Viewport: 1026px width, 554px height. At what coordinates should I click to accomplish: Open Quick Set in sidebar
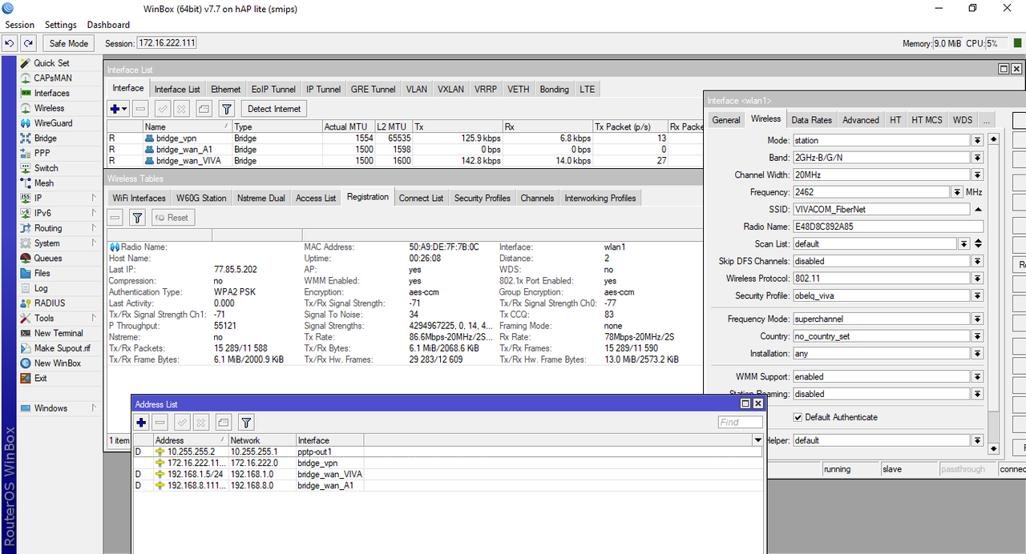pyautogui.click(x=51, y=63)
